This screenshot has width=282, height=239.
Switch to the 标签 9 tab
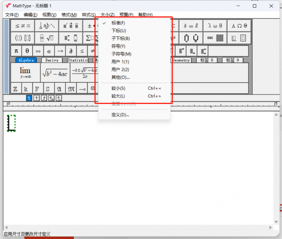pyautogui.click(x=233, y=60)
